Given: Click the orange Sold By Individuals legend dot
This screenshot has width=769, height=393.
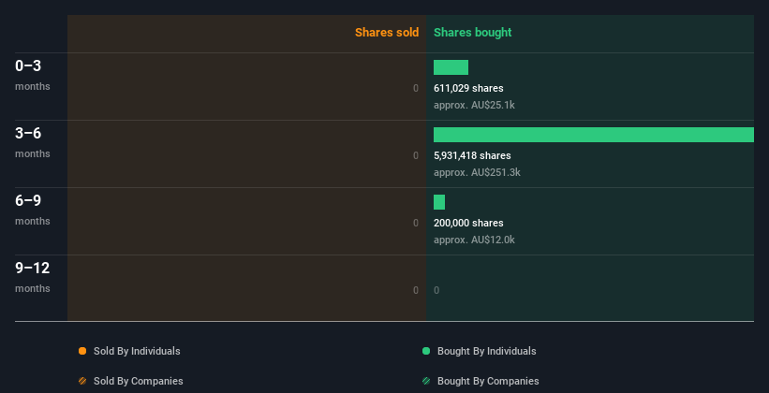Looking at the screenshot, I should click(x=82, y=351).
